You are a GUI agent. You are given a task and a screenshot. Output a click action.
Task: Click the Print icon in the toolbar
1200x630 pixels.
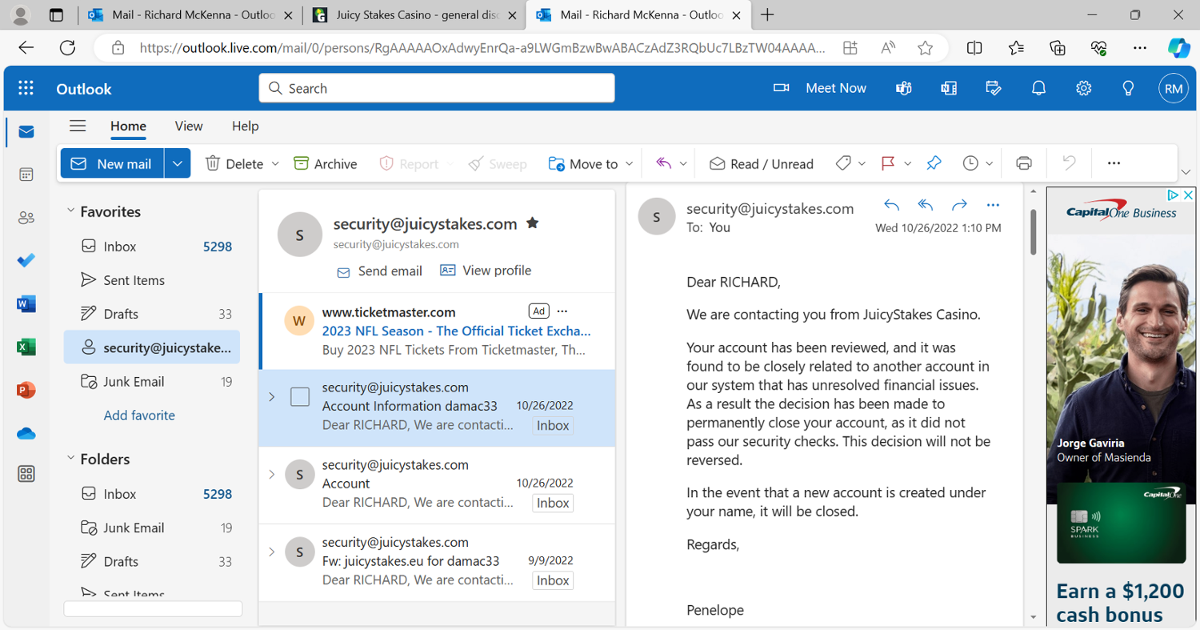[1023, 163]
